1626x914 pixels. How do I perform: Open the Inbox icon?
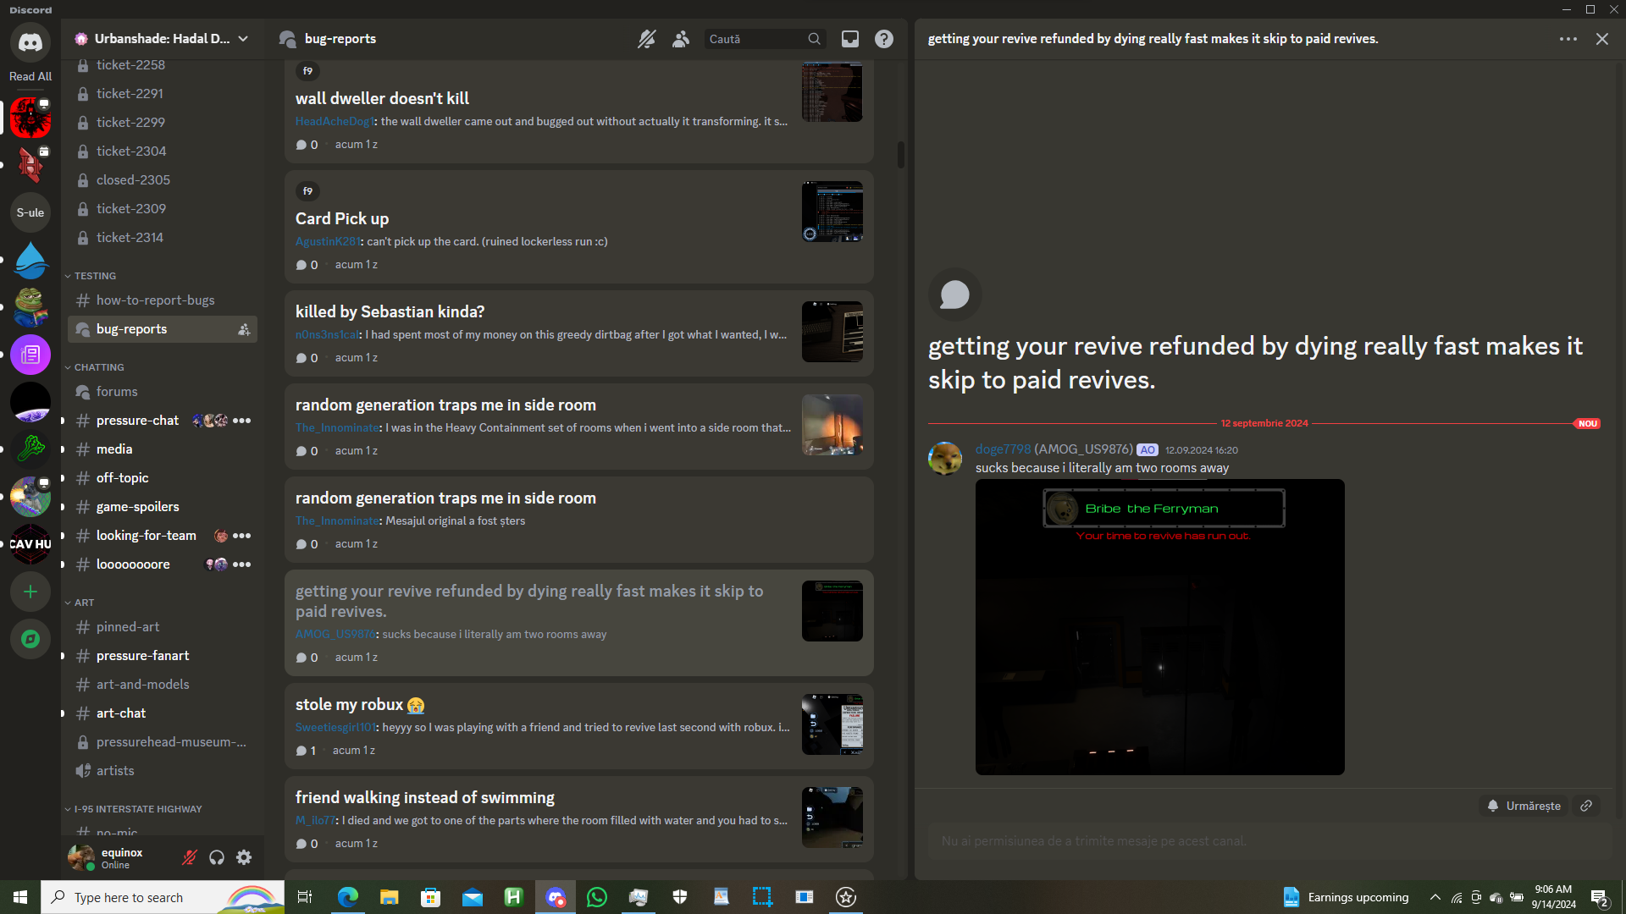coord(849,39)
